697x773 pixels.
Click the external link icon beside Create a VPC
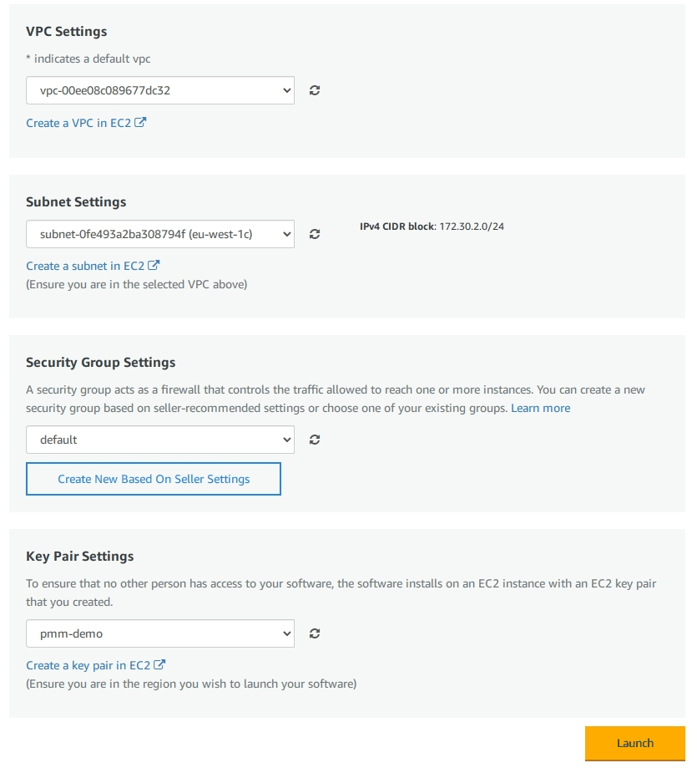140,122
